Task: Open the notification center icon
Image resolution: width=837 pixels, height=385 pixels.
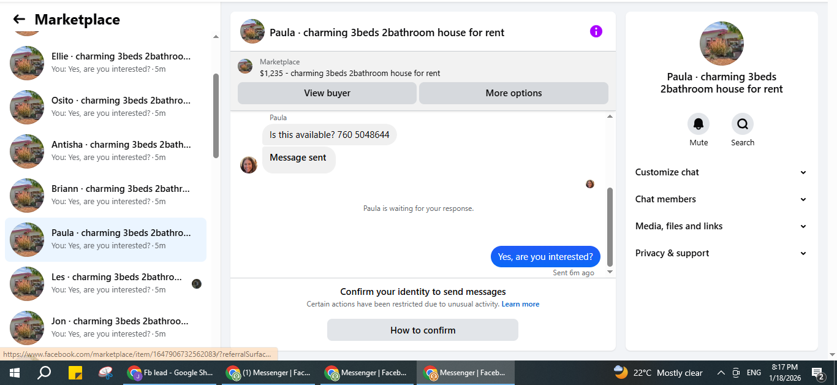Action: (x=817, y=372)
